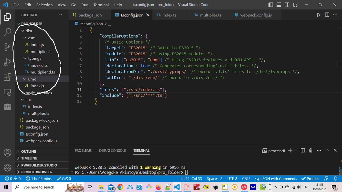Expand the OUTLINE section
The image size is (342, 192).
pyautogui.click(x=28, y=151)
